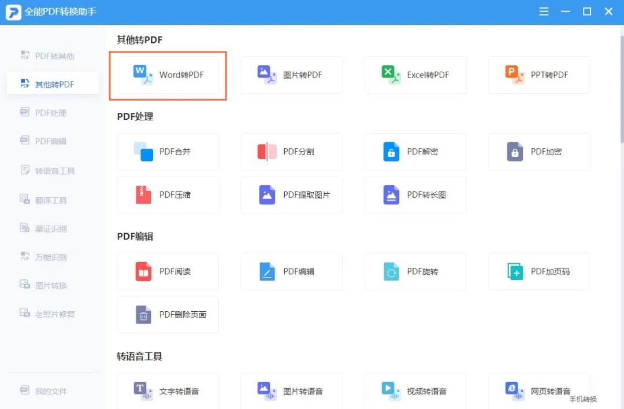Click the Excel转PDF label text
This screenshot has width=624, height=409.
pyautogui.click(x=428, y=75)
